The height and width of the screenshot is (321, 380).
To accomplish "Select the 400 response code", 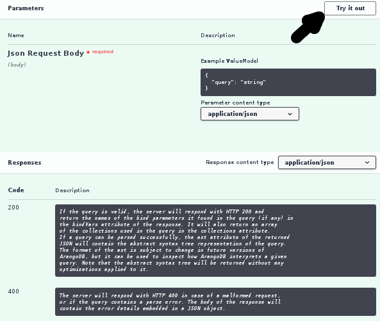I will coord(13,291).
